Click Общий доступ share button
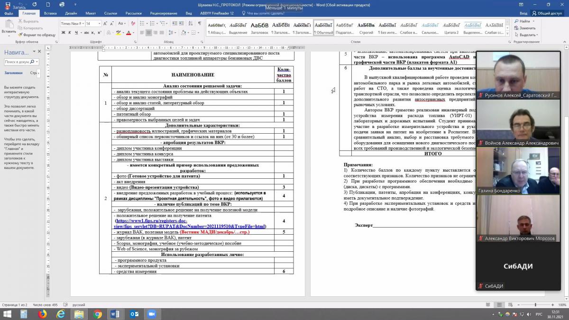This screenshot has width=569, height=320. point(547,13)
